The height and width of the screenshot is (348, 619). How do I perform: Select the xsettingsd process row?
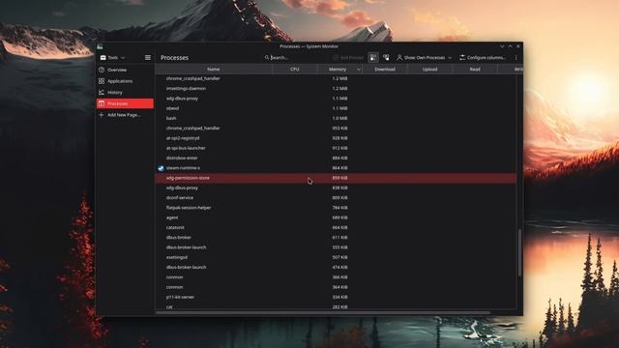[x=336, y=257]
